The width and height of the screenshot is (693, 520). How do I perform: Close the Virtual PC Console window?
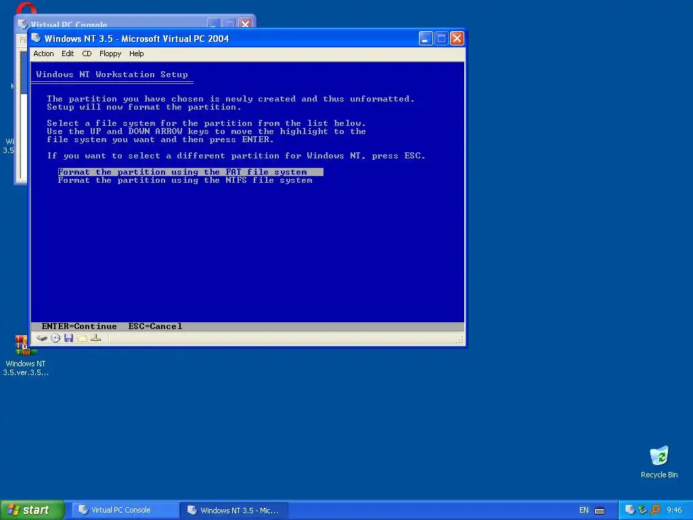point(245,23)
